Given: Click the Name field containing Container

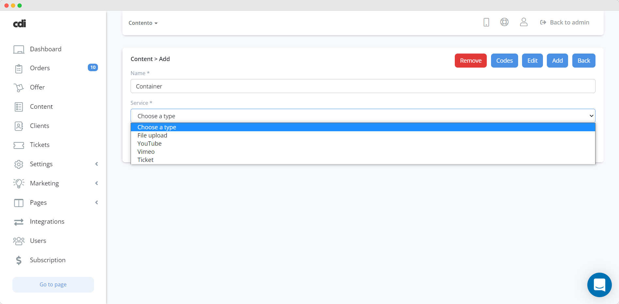Looking at the screenshot, I should (x=363, y=86).
